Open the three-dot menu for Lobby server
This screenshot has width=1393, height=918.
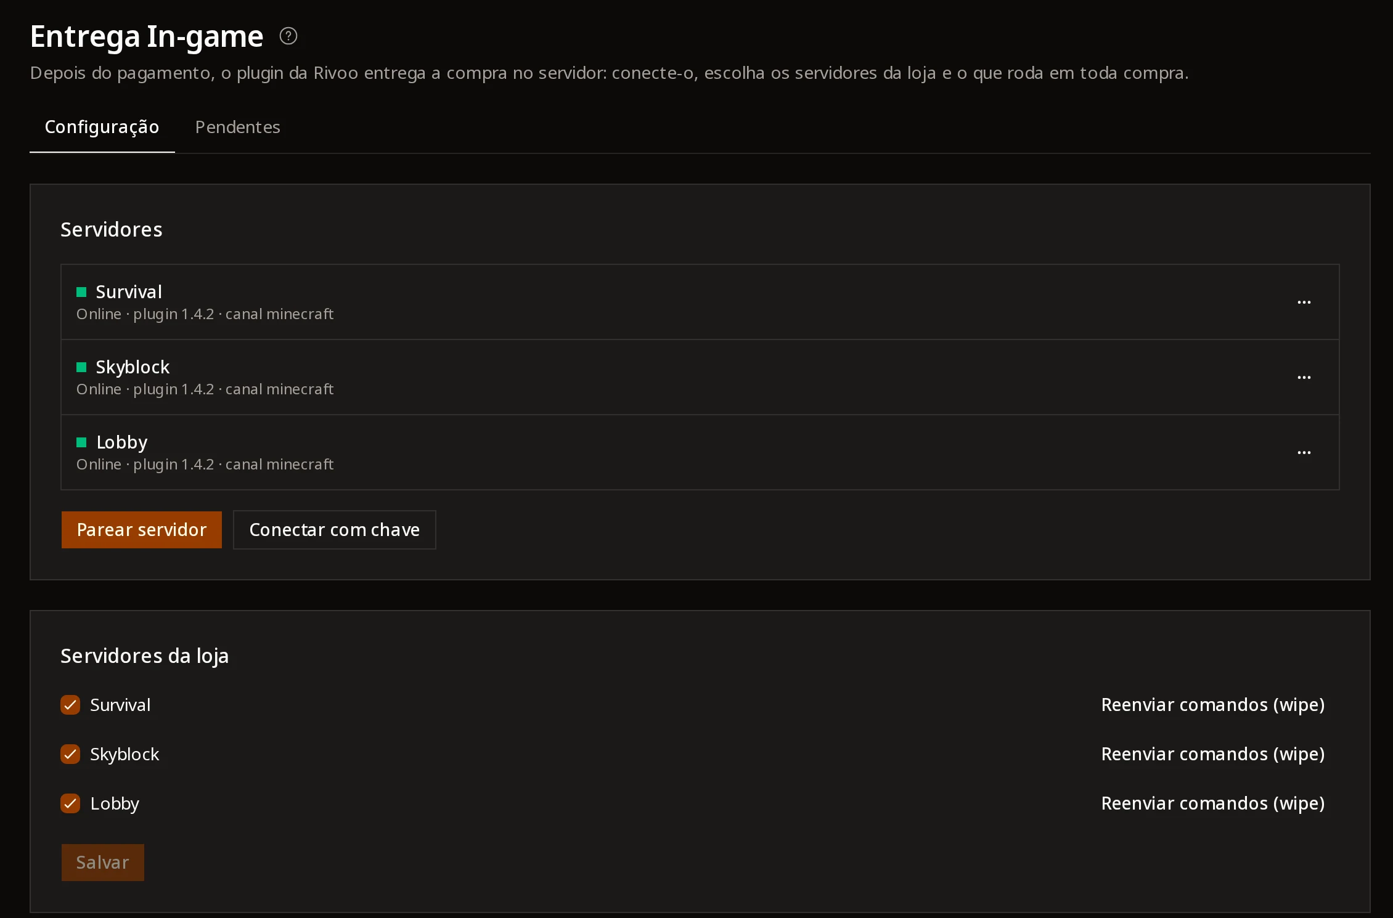(1304, 453)
